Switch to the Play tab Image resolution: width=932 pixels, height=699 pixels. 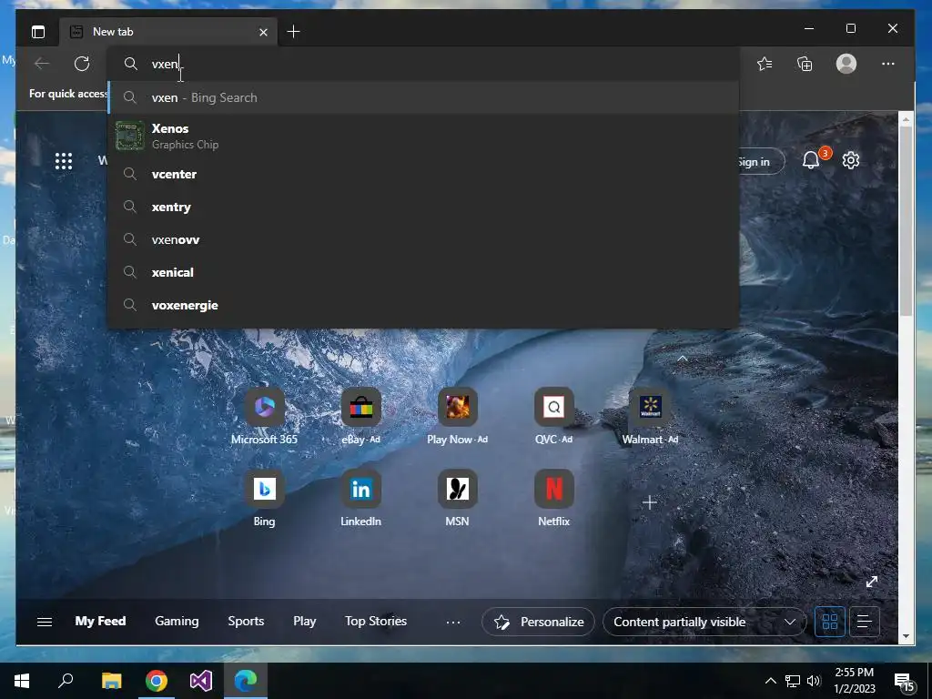point(304,621)
